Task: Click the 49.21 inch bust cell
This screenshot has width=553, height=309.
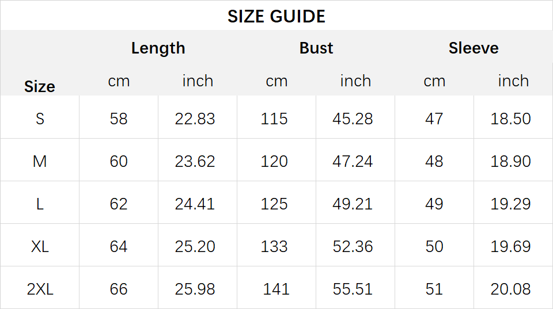Action: [x=353, y=204]
